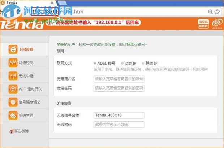Open the 系统管理 system management gear icon

(x=13, y=115)
